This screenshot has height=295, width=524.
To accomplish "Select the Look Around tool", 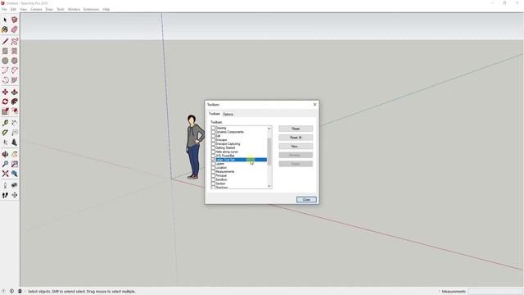I will click(15, 185).
